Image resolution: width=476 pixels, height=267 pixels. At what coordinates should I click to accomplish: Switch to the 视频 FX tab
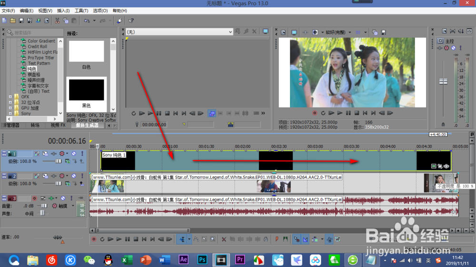point(58,125)
